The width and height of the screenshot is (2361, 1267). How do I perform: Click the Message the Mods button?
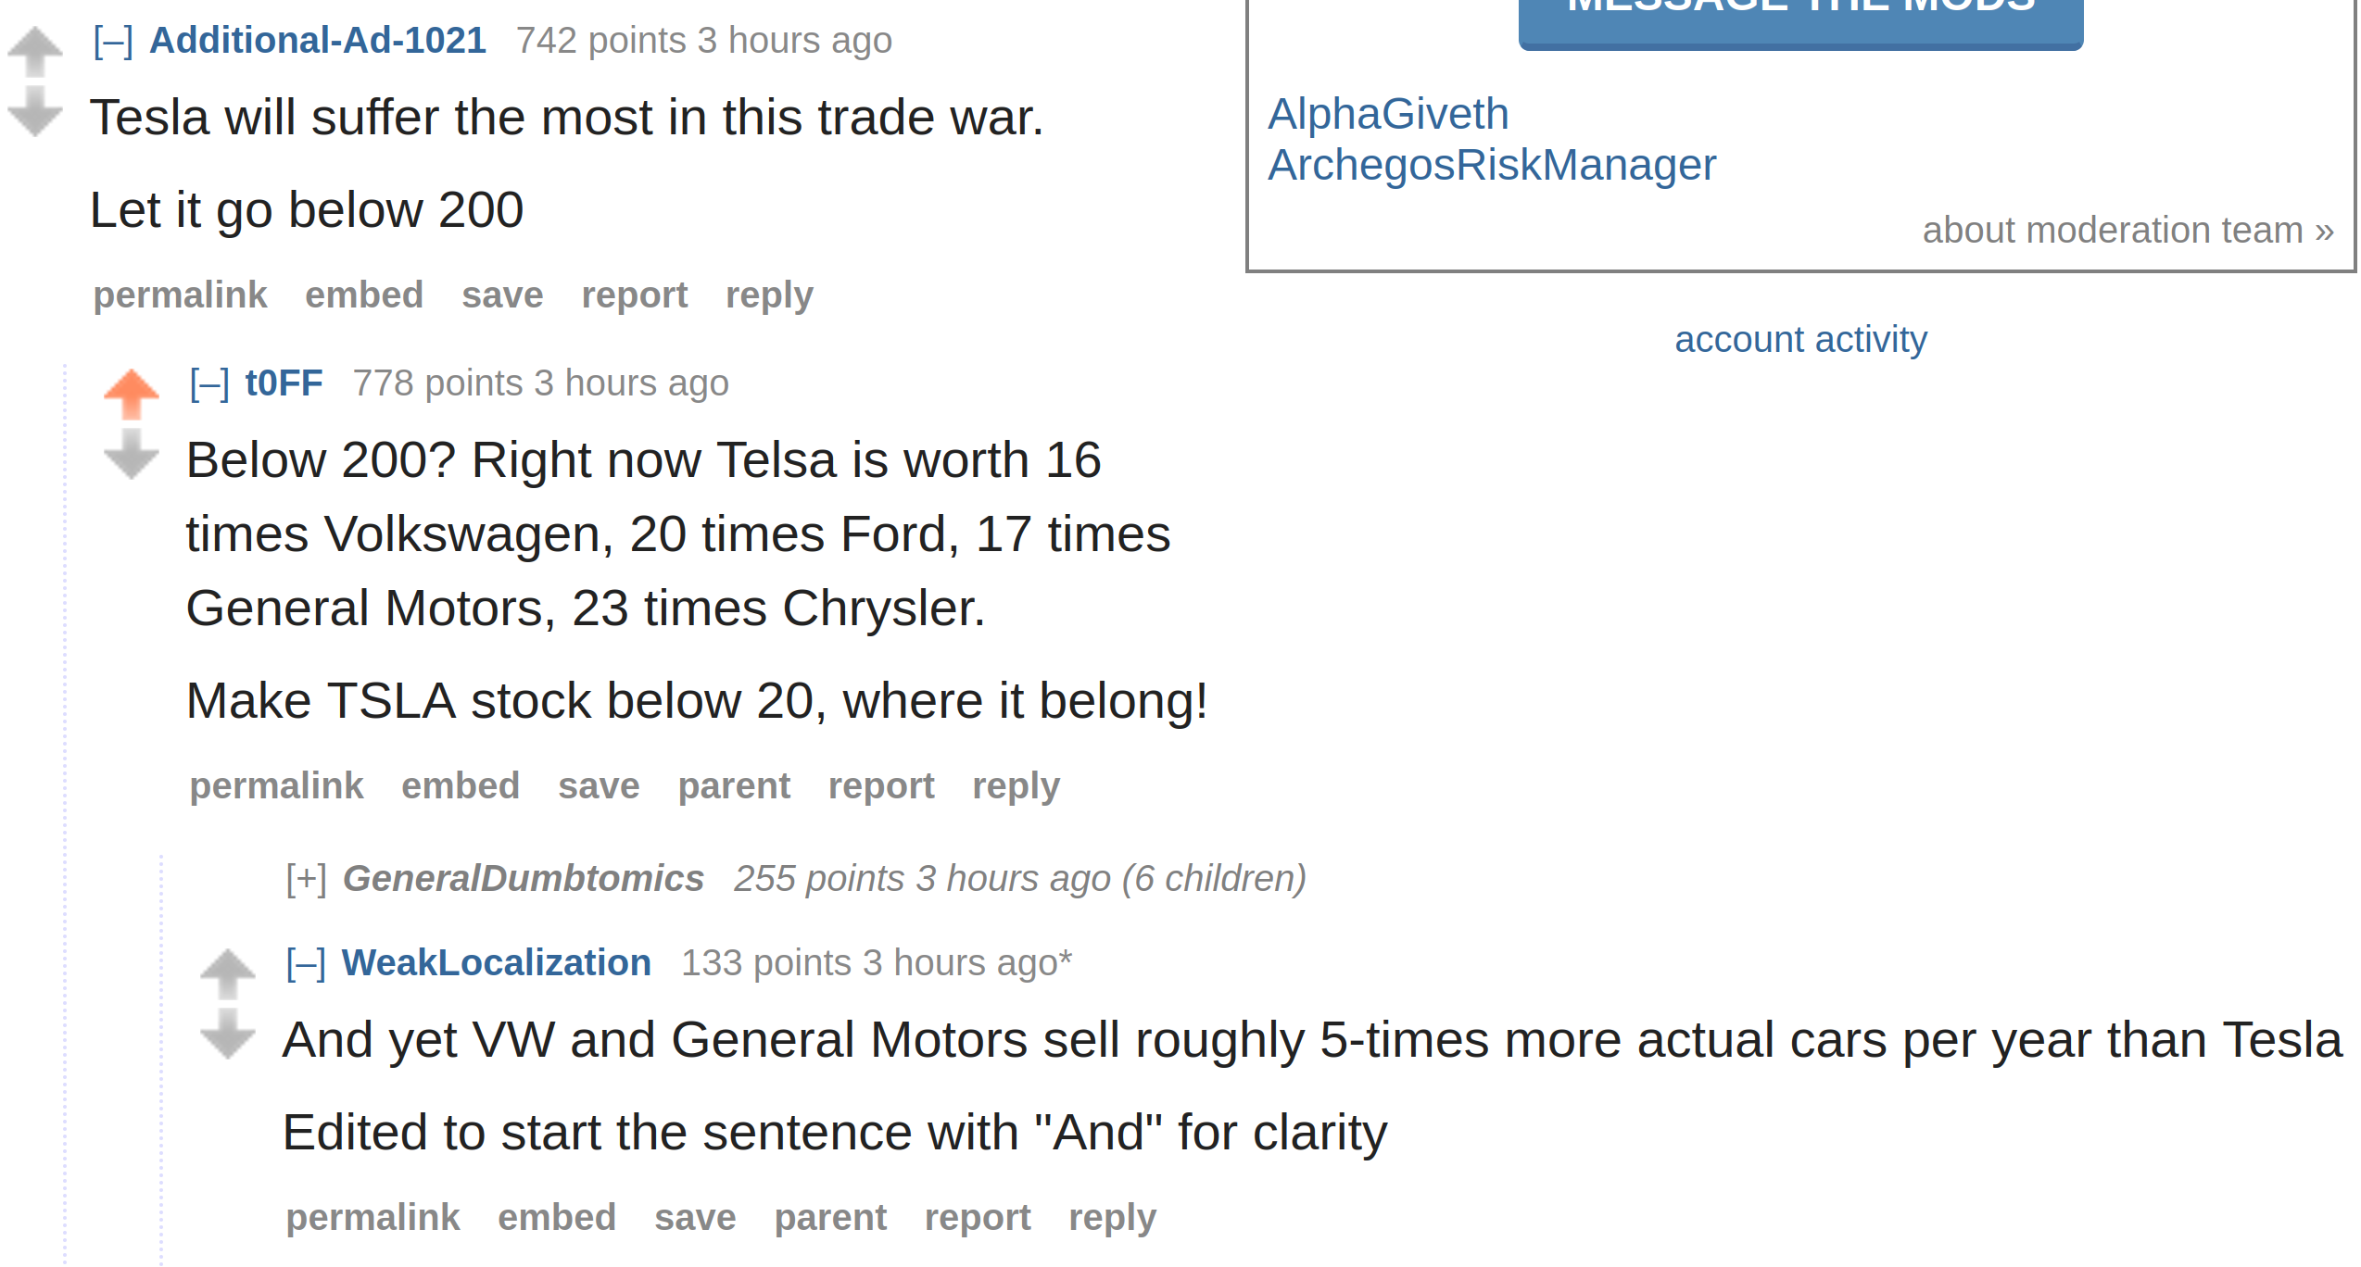tap(1800, 20)
